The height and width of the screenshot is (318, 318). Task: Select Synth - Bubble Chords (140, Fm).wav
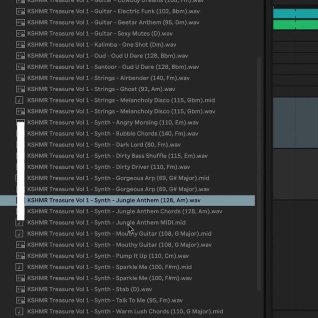tap(113, 134)
